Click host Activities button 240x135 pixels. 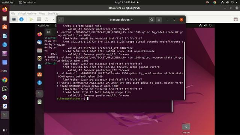coord(7,2)
